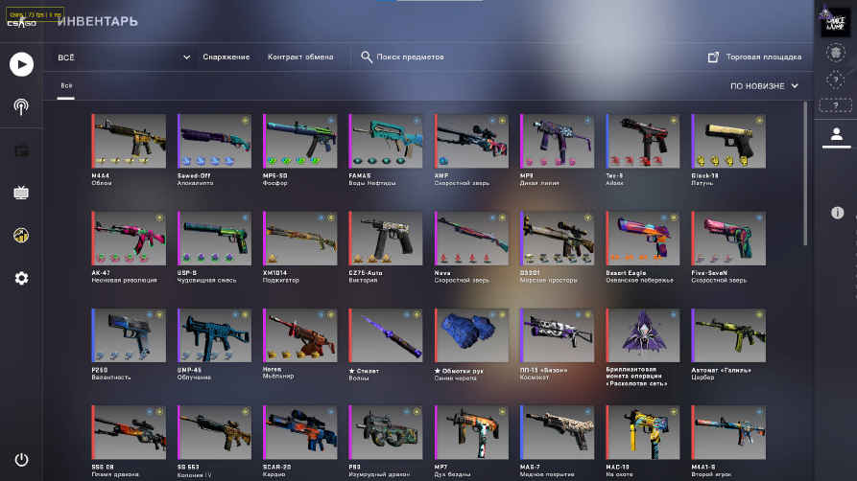Image resolution: width=857 pixels, height=481 pixels.
Task: Select the P250 item thumbnail
Action: (x=129, y=335)
